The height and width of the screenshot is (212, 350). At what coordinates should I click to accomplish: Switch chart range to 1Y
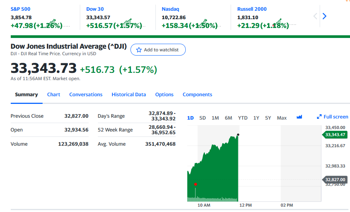(256, 118)
